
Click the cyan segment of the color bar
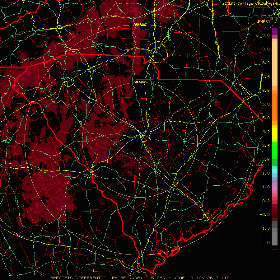point(275,171)
